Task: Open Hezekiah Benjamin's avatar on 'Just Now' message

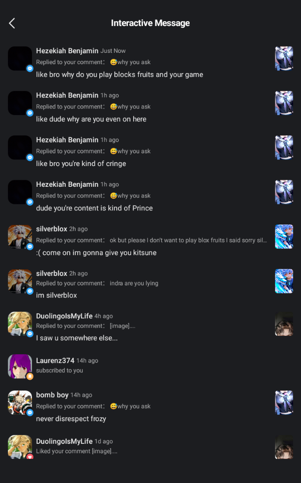Action: point(20,58)
